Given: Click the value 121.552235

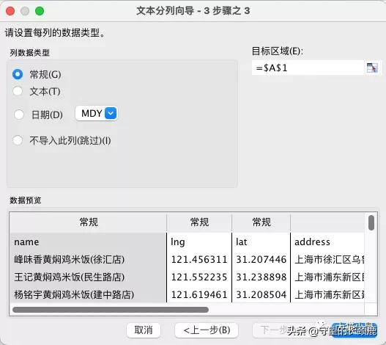Looking at the screenshot, I should click(x=199, y=277).
